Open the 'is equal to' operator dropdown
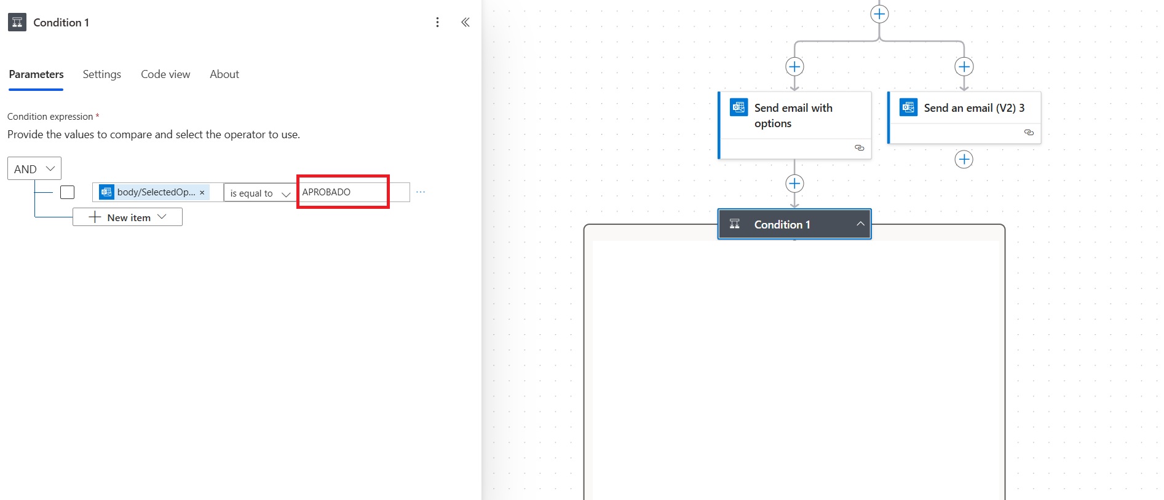Screen dimensions: 1164x500 pos(259,193)
